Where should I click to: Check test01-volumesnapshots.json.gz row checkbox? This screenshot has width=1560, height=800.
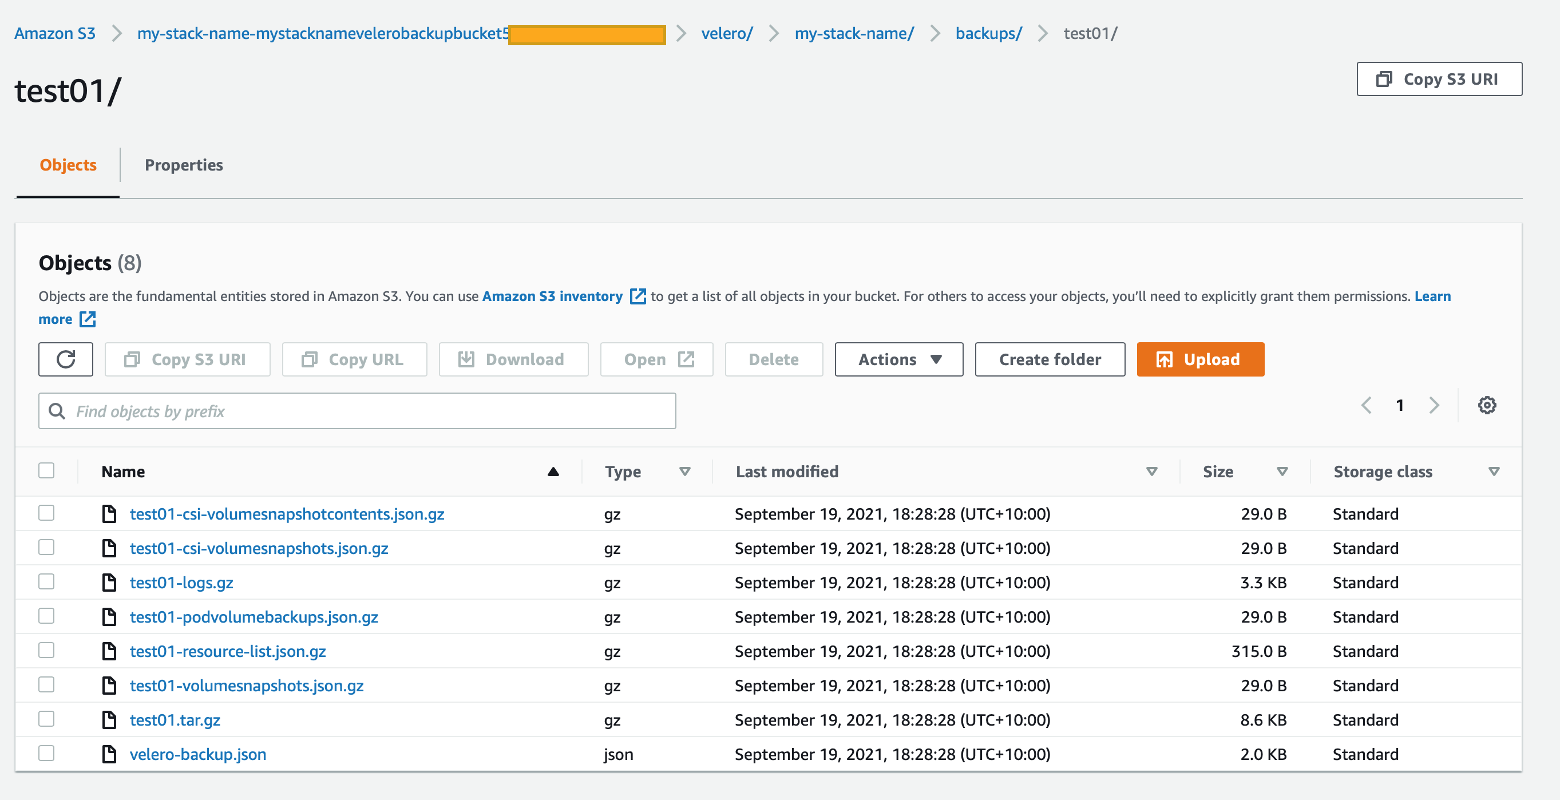click(46, 685)
